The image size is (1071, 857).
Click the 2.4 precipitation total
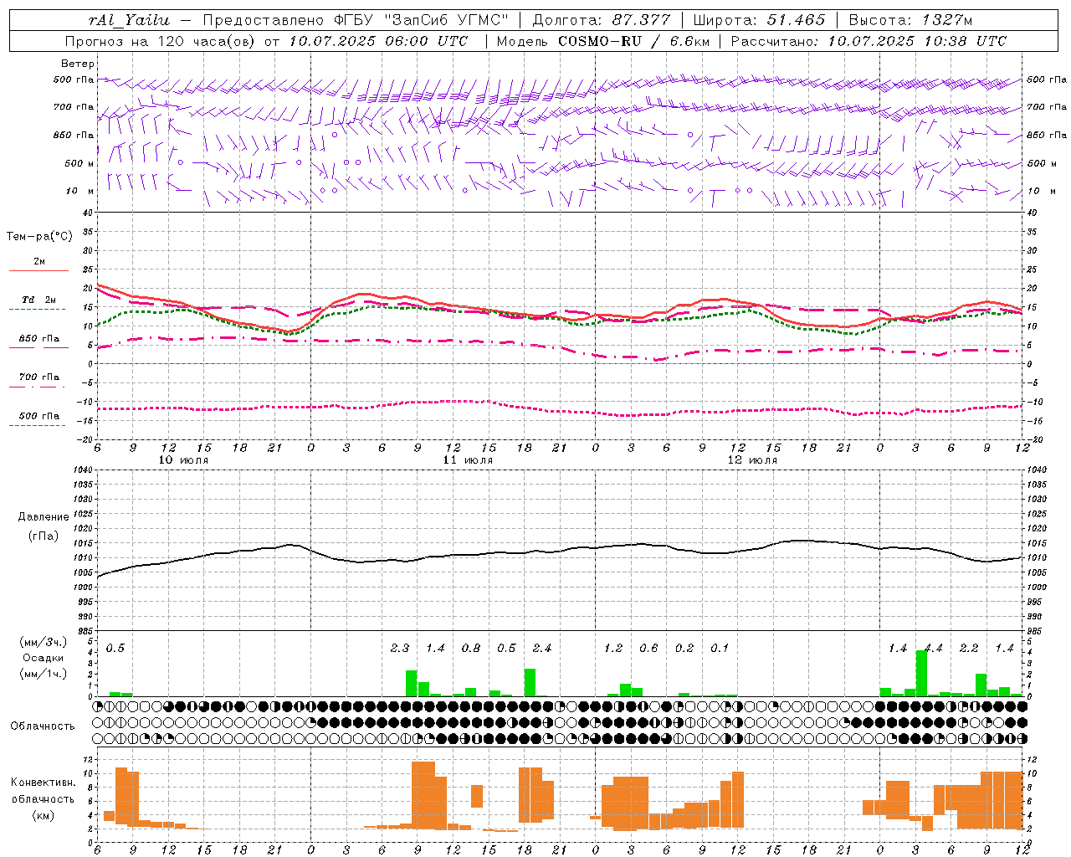pos(542,648)
